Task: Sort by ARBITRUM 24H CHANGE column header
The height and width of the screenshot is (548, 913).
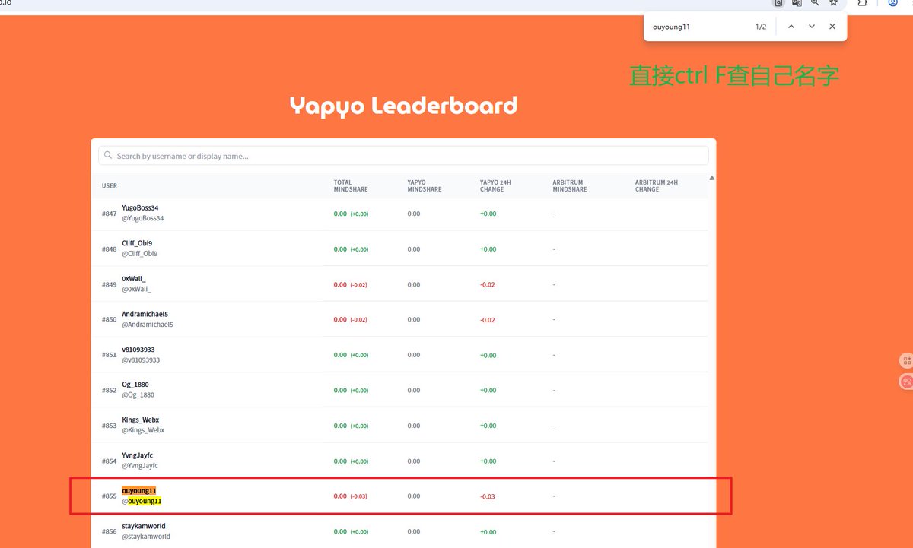Action: (657, 186)
